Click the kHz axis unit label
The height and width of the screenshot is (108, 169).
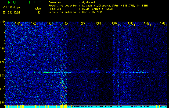pos(2,22)
